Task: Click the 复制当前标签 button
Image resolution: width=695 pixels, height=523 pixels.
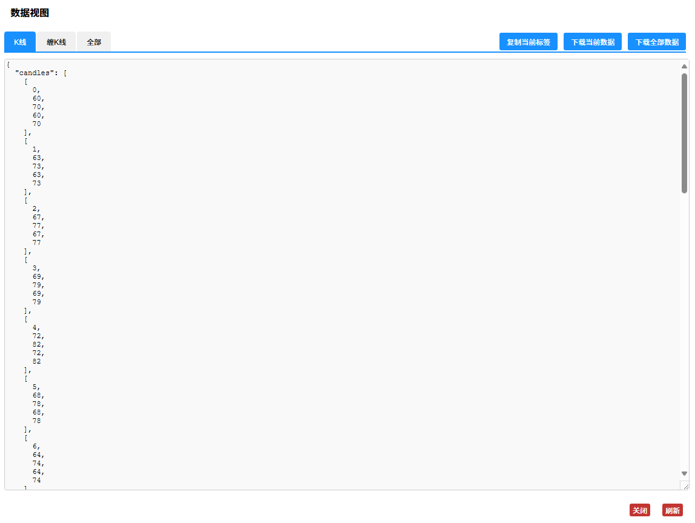Action: coord(528,42)
